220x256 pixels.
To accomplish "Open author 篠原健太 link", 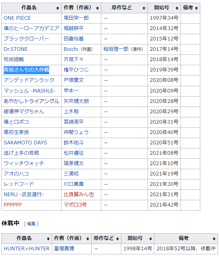I will pyautogui.click(x=74, y=163).
